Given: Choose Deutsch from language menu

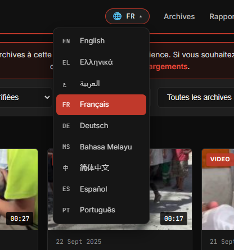Looking at the screenshot, I should (x=101, y=126).
